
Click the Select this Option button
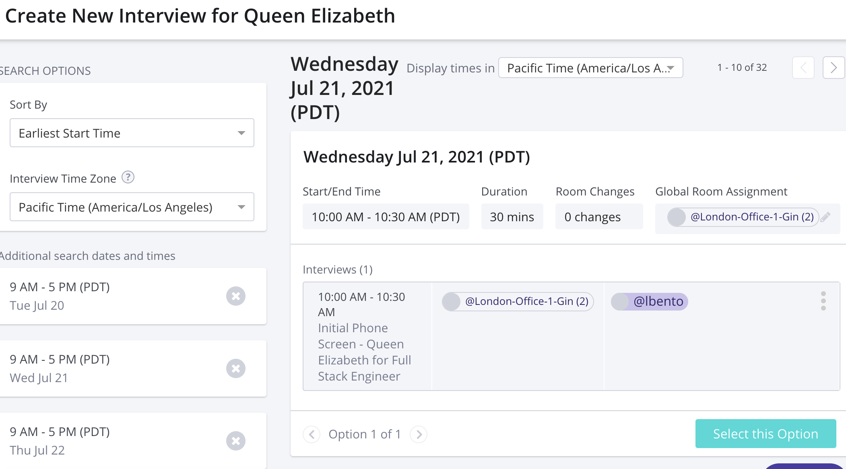point(765,434)
